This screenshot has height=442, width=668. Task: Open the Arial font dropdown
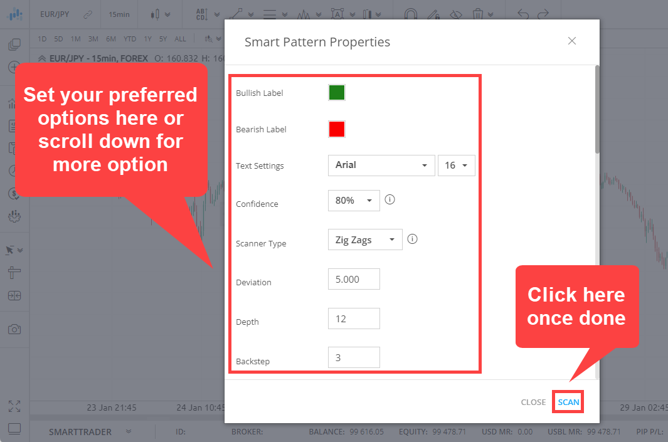(x=381, y=166)
